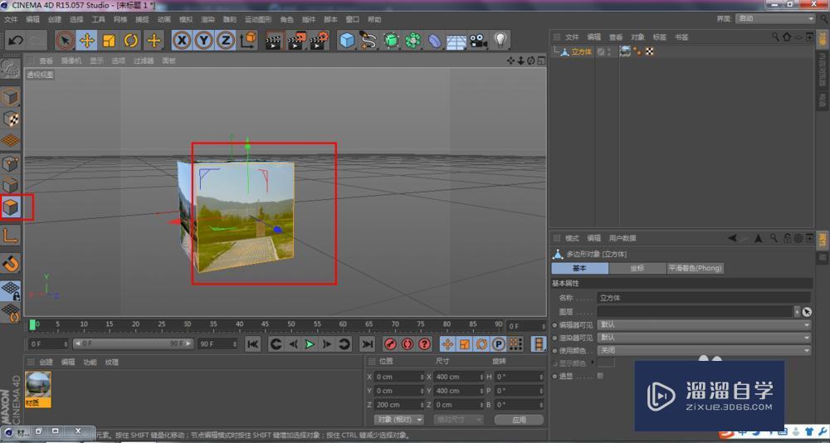Expand the 对象 (相对) coordinate dropdown
The image size is (830, 443).
click(x=399, y=420)
